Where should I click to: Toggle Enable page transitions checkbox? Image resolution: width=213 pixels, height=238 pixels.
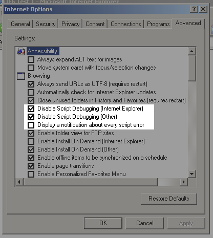pos(31,166)
